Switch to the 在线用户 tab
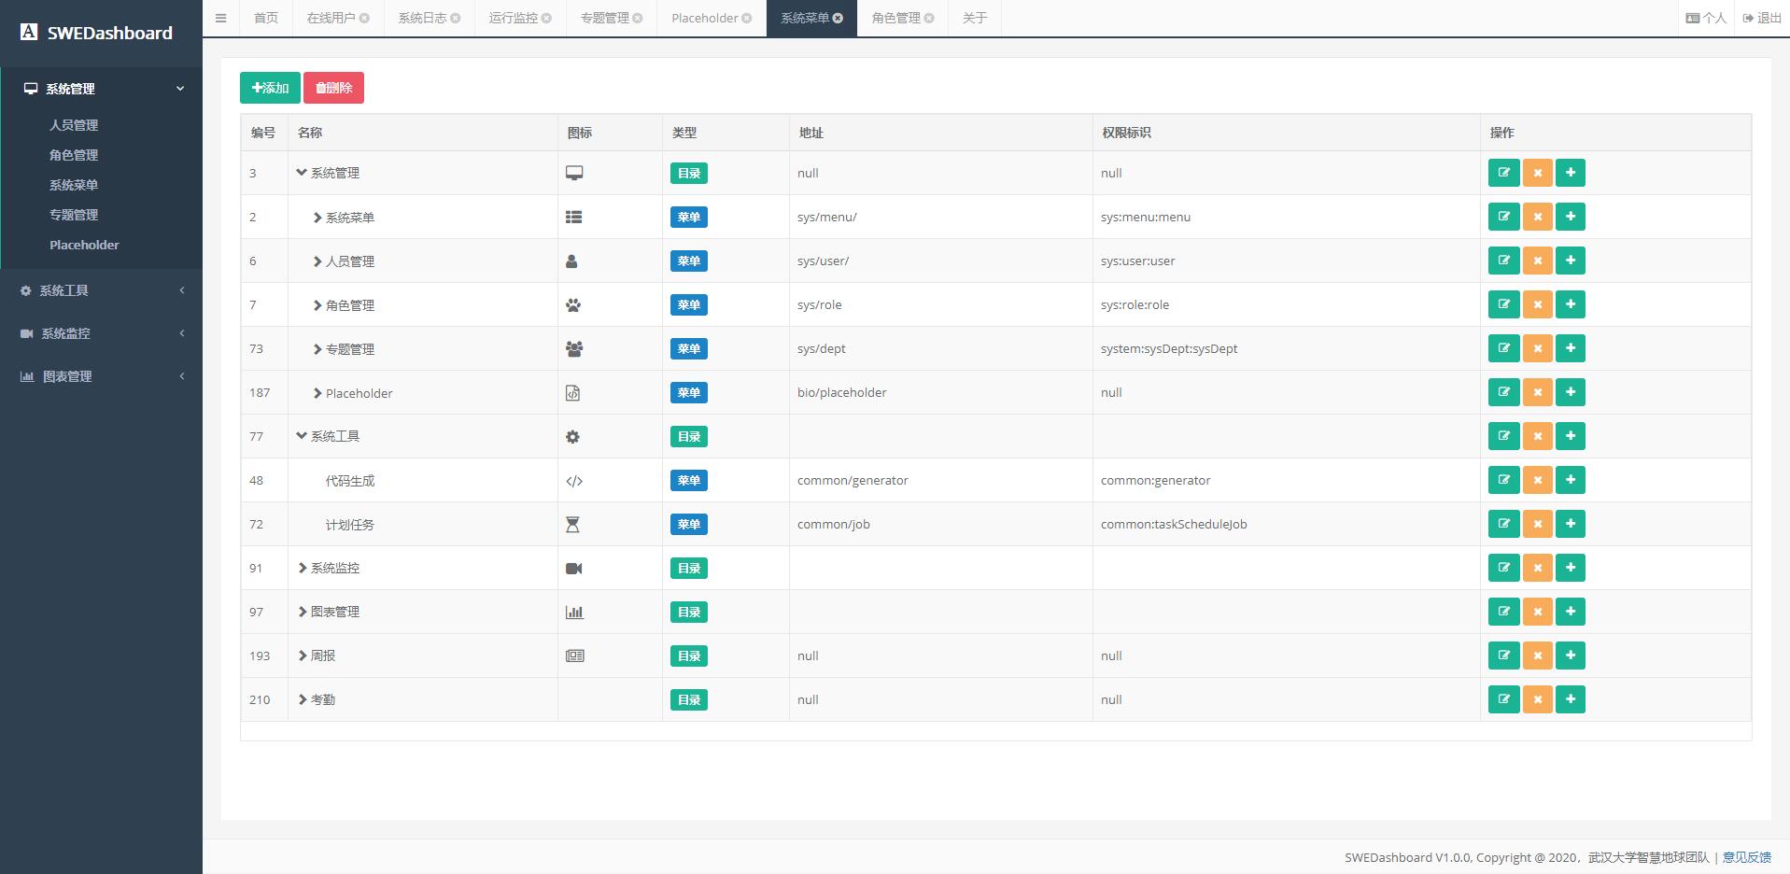 tap(331, 18)
